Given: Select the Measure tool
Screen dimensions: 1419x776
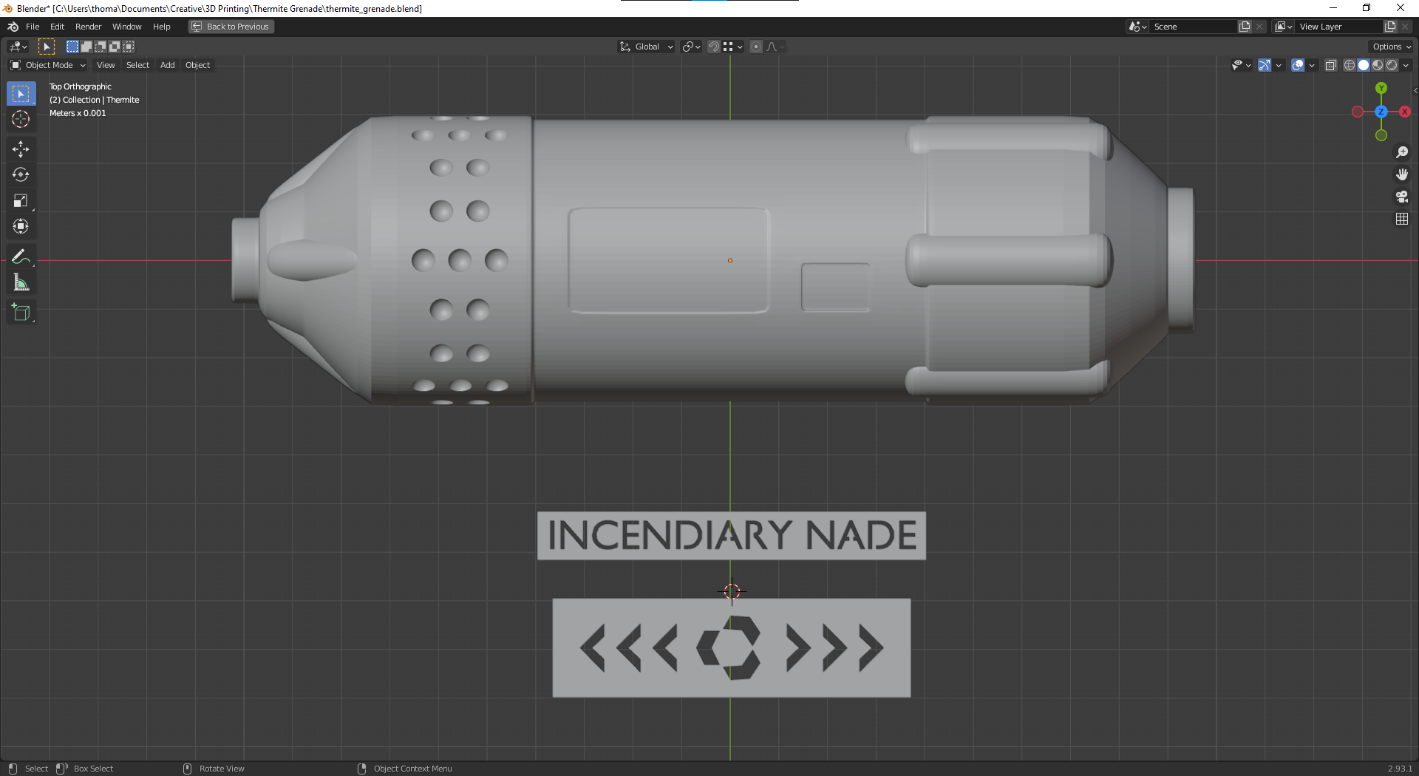Looking at the screenshot, I should coord(21,282).
